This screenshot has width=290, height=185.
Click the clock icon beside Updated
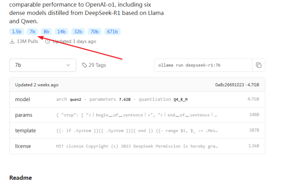[48, 41]
